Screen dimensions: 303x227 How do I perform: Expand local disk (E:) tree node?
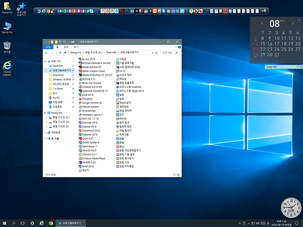click(x=46, y=127)
